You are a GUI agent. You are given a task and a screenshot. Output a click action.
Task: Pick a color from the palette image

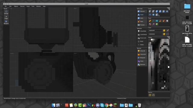(159, 64)
